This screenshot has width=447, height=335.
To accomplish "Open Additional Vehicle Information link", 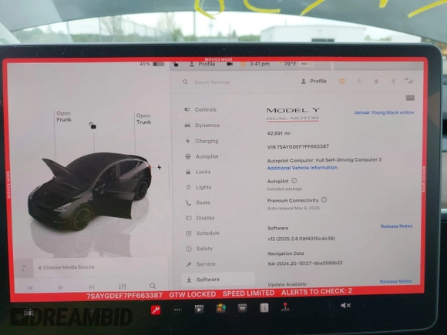I will (x=302, y=168).
